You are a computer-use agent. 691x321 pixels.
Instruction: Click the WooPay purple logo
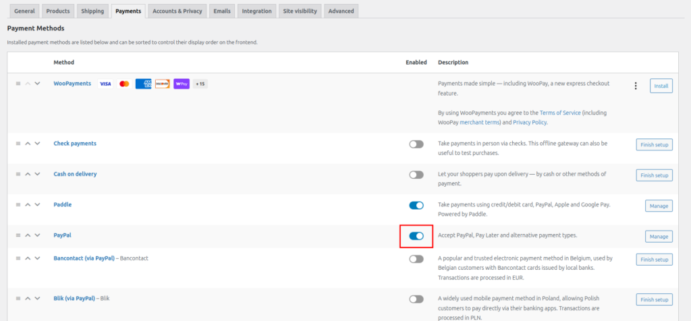coord(182,84)
